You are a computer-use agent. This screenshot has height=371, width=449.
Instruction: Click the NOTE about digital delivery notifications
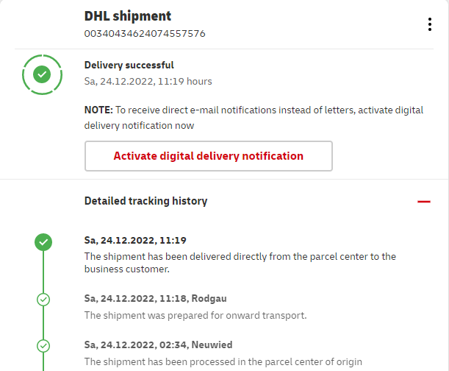(254, 118)
